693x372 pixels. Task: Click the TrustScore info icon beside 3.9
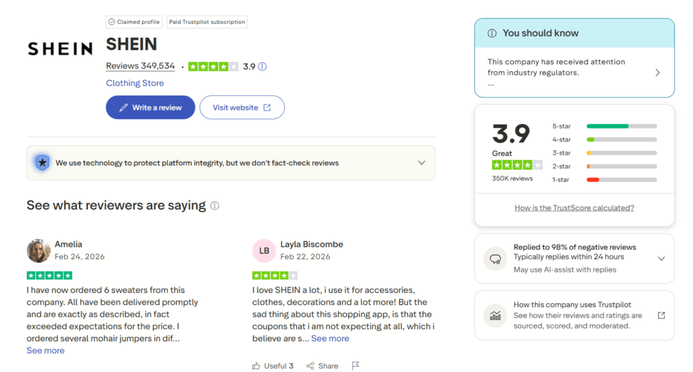click(263, 66)
